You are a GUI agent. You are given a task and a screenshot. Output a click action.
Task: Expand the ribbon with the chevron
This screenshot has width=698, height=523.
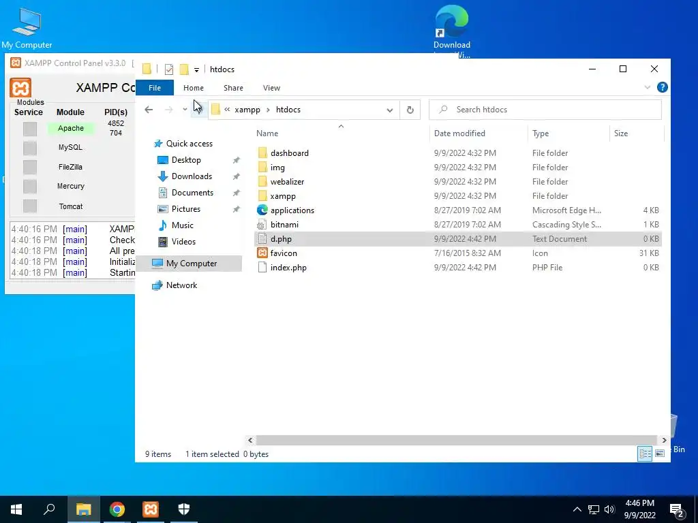(648, 87)
